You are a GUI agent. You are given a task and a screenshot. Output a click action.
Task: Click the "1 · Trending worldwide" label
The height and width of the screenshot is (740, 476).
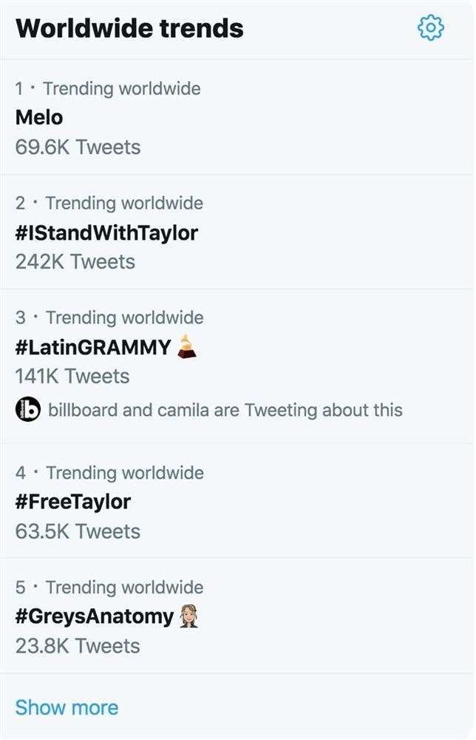coord(108,89)
